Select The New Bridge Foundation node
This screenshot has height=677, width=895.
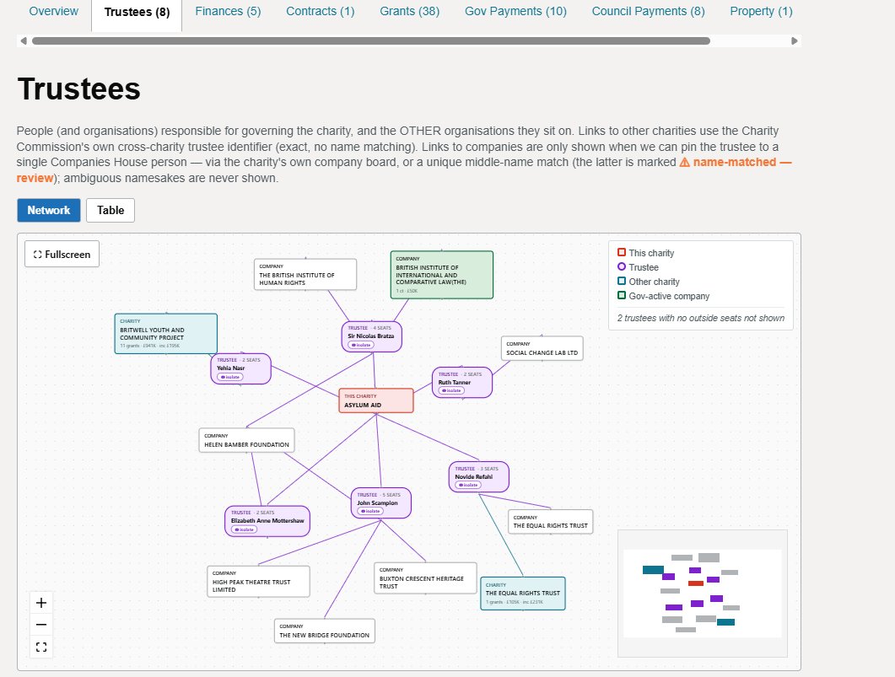coord(325,631)
